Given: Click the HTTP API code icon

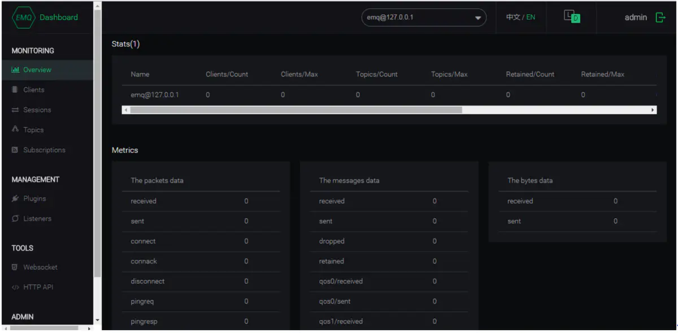Looking at the screenshot, I should (x=15, y=287).
